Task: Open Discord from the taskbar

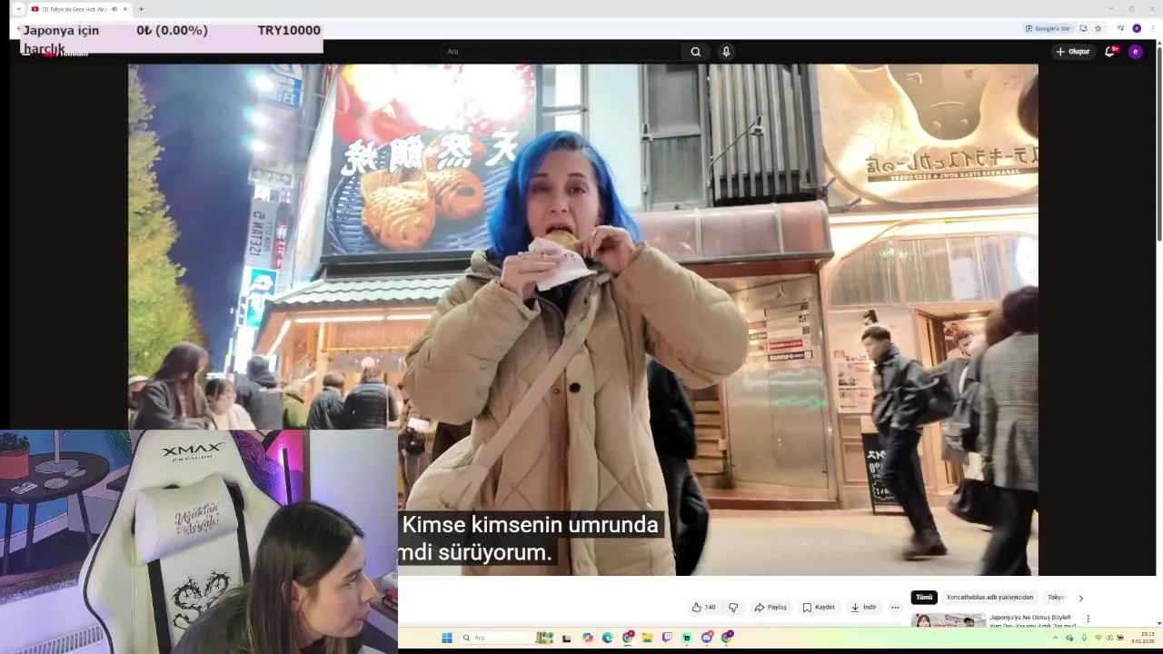Action: point(707,638)
